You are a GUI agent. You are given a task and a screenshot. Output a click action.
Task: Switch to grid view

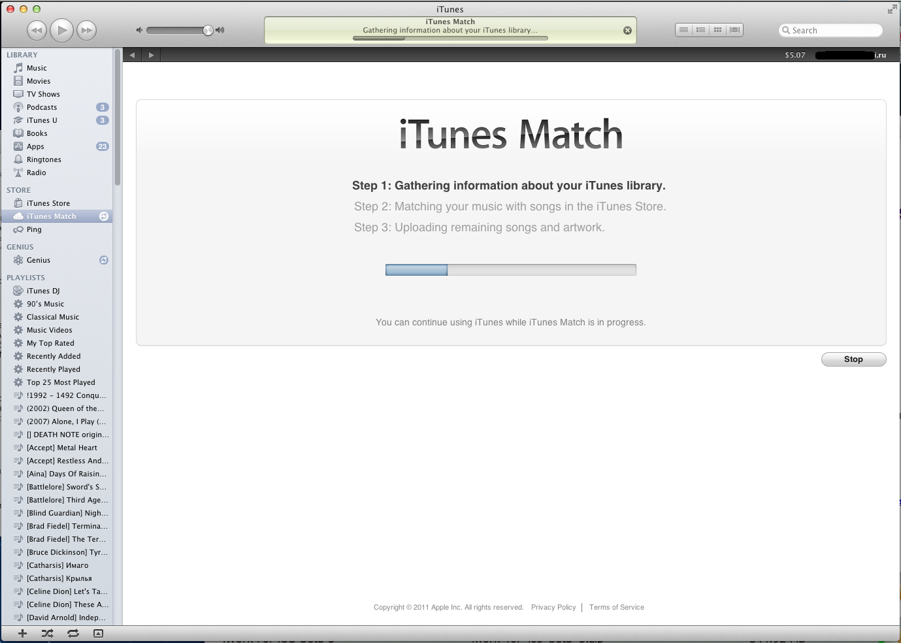tap(717, 30)
